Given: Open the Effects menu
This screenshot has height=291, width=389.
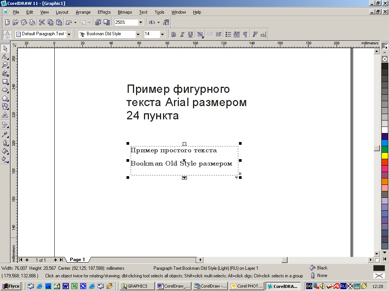Looking at the screenshot, I should click(x=104, y=12).
